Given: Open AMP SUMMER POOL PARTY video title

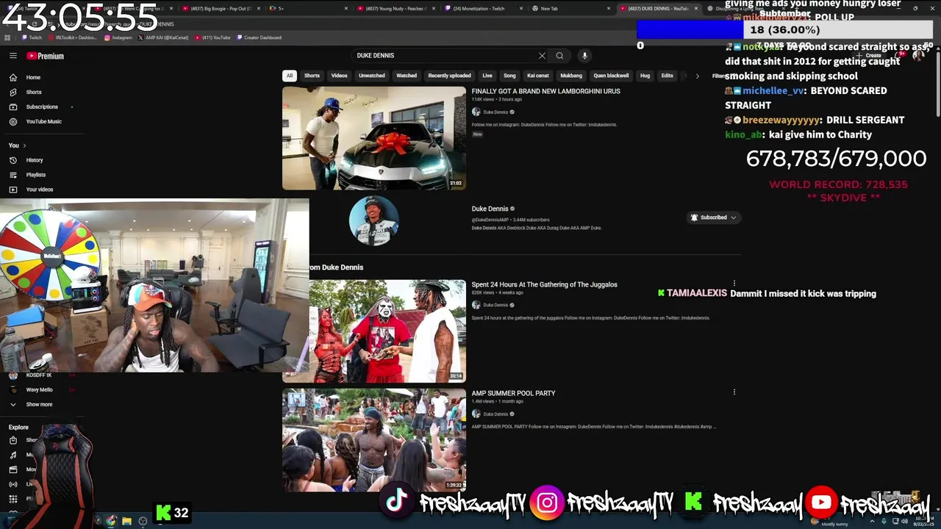Looking at the screenshot, I should click(513, 393).
